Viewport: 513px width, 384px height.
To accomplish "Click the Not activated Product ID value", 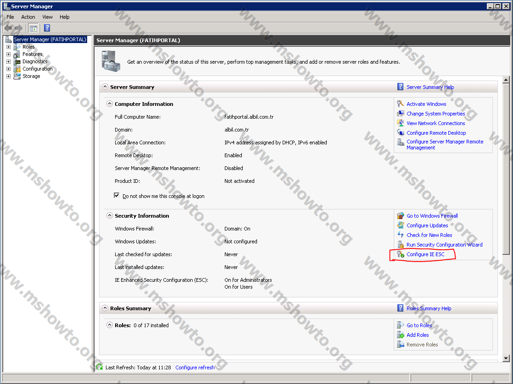I will click(x=239, y=181).
